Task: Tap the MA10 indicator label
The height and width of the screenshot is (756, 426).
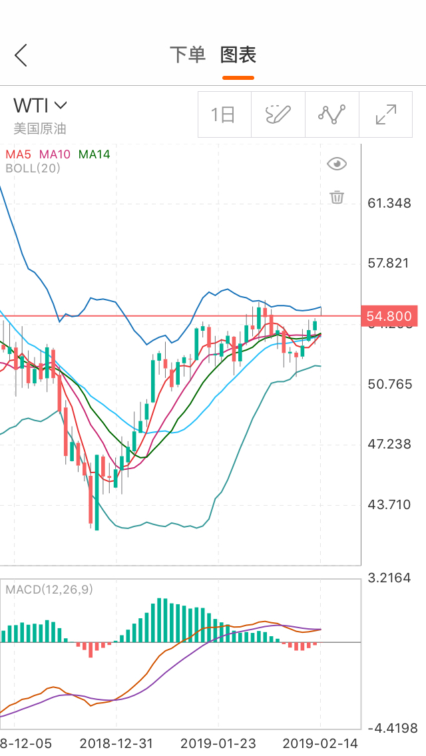Action: (55, 154)
